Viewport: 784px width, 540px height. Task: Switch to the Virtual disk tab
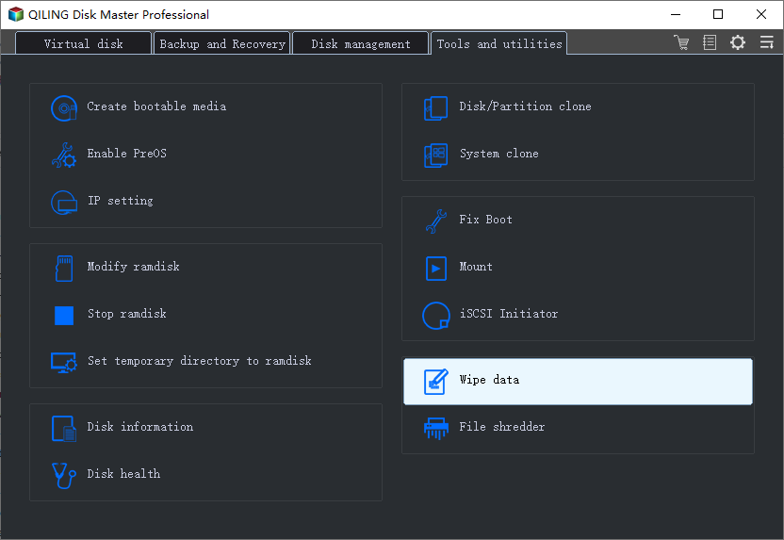click(x=83, y=43)
